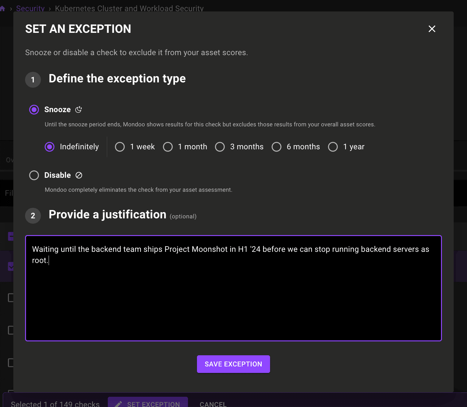The width and height of the screenshot is (467, 407).
Task: Click the step 2 number badge
Action: pyautogui.click(x=33, y=216)
